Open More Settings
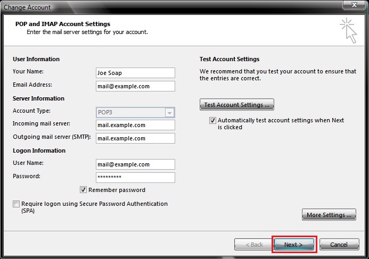369x259 pixels. (329, 214)
